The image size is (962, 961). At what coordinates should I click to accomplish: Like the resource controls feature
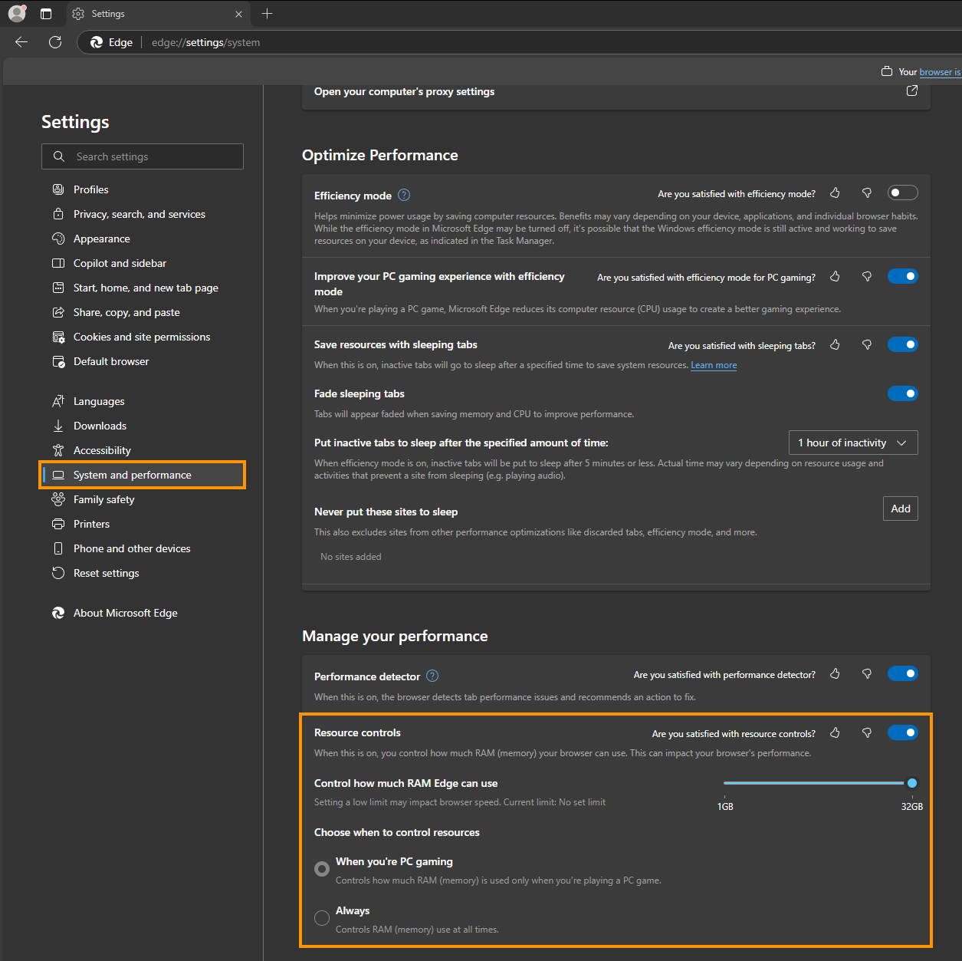point(835,733)
